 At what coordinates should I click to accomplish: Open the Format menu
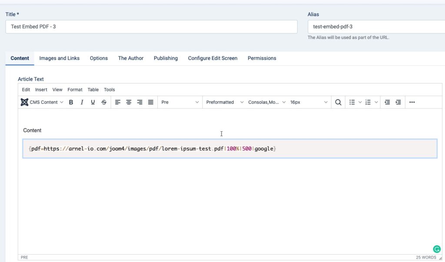point(75,90)
